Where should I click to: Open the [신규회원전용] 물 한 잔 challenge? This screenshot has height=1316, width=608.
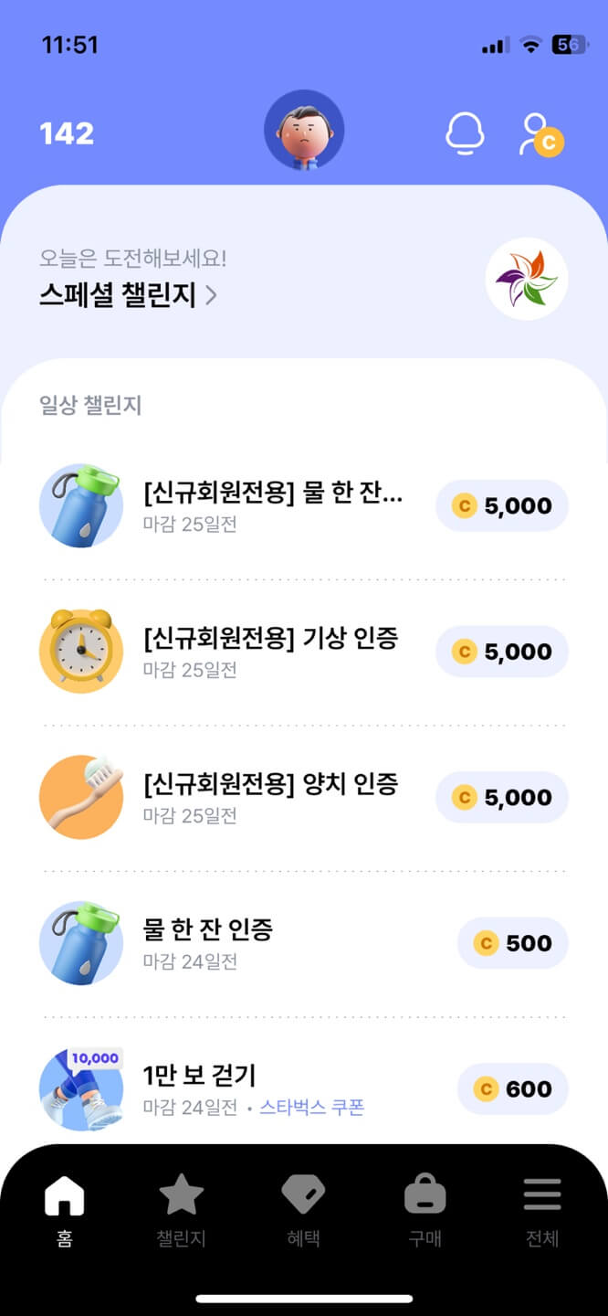pos(274,493)
